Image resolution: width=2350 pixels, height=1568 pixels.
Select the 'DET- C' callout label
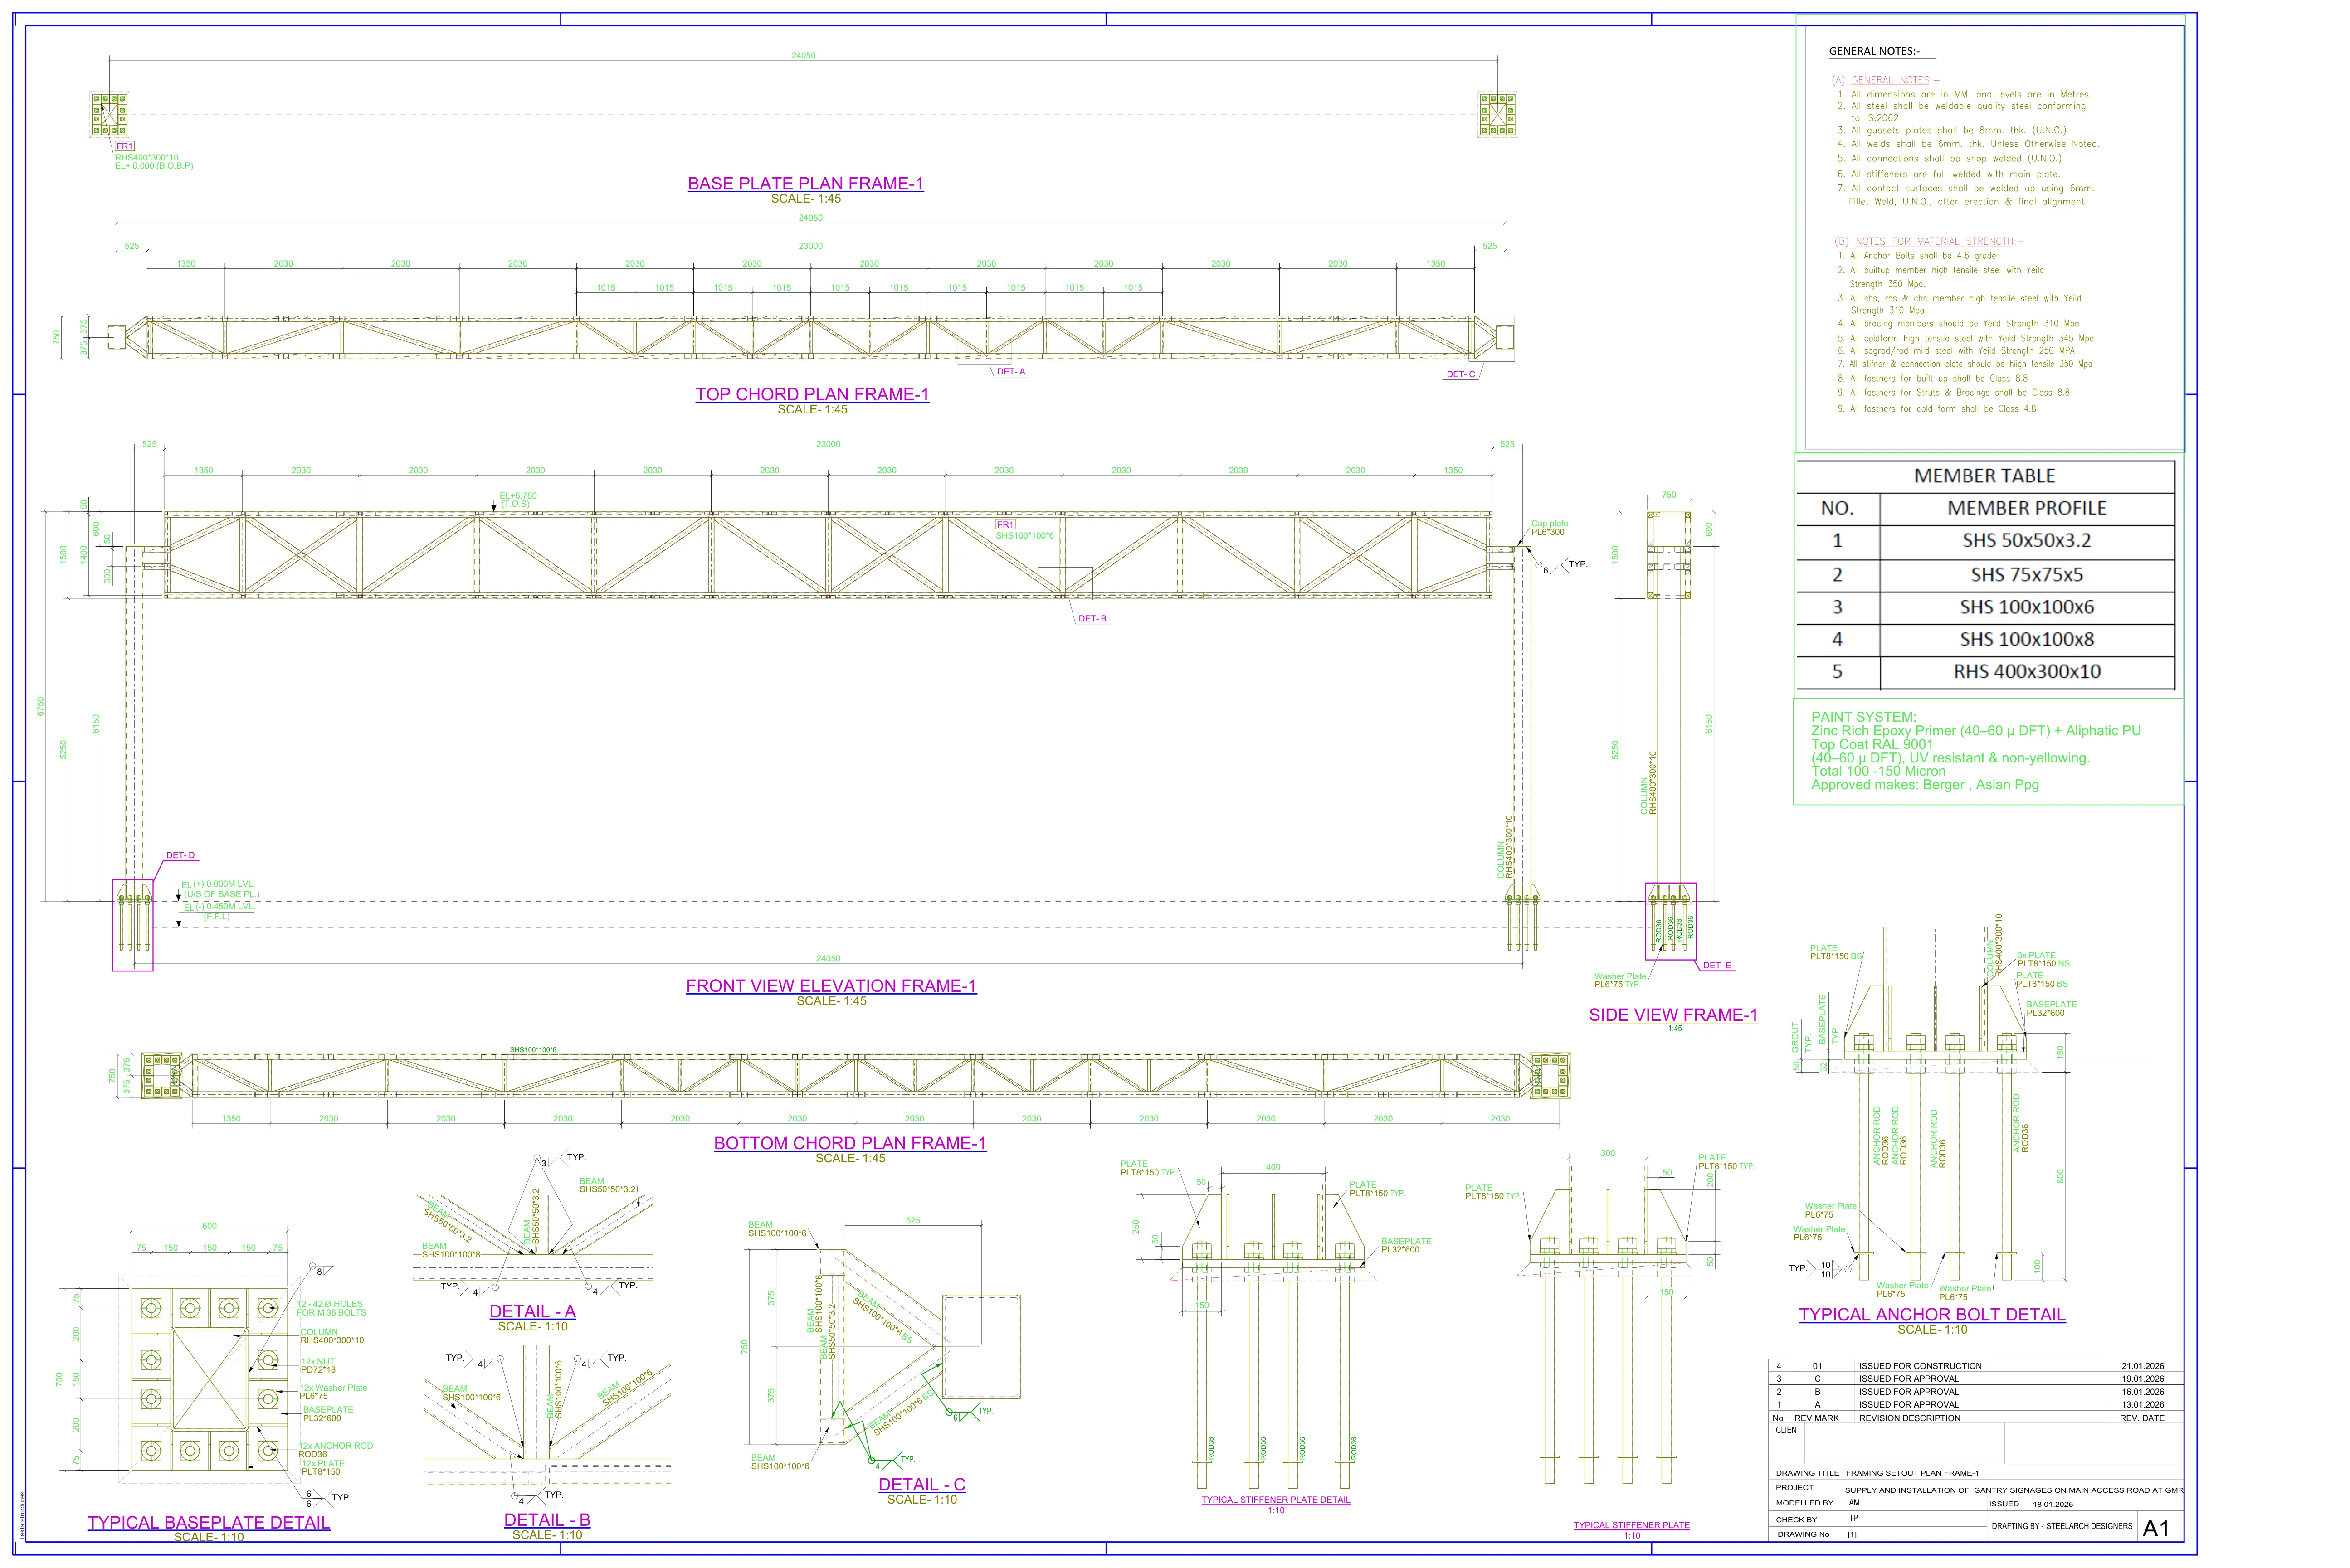(x=1461, y=374)
